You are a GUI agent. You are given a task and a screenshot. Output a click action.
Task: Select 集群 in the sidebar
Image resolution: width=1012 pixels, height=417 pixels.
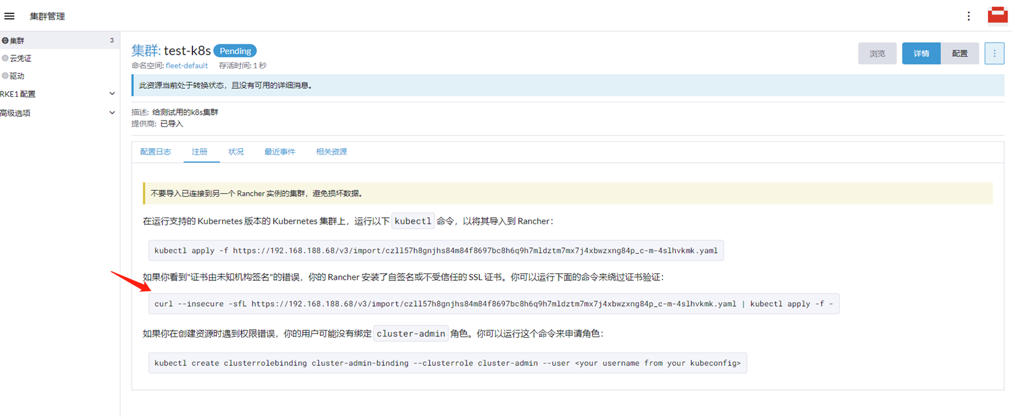(59, 41)
